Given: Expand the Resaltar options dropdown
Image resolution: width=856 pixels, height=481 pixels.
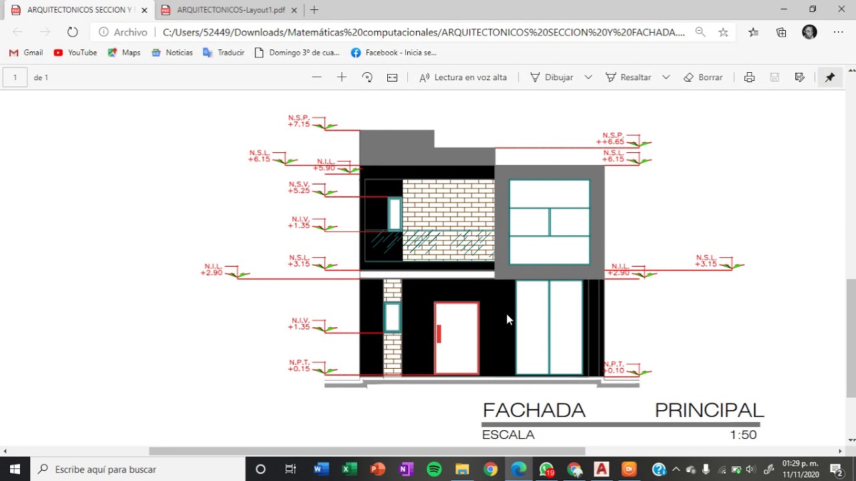Looking at the screenshot, I should (x=666, y=77).
